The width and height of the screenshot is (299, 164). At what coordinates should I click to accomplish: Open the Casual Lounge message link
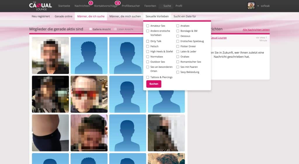(x=219, y=38)
